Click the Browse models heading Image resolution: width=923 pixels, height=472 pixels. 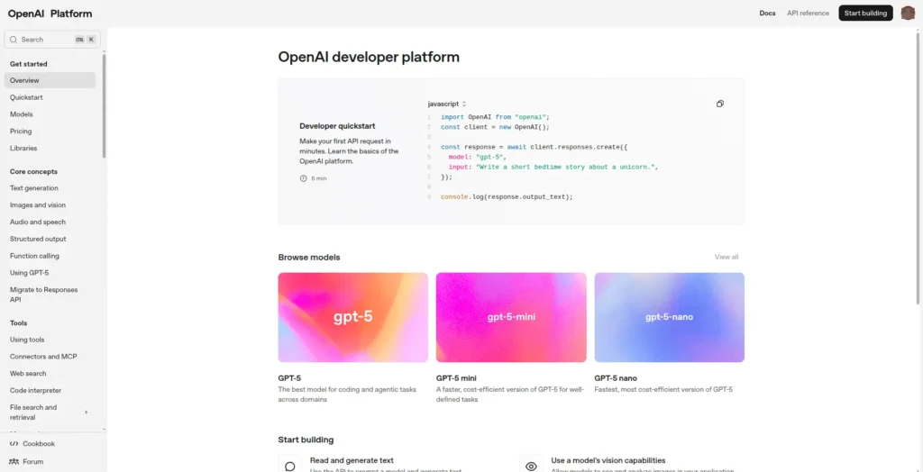tap(309, 258)
